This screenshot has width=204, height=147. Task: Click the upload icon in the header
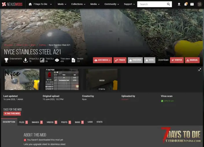pos(179,4)
